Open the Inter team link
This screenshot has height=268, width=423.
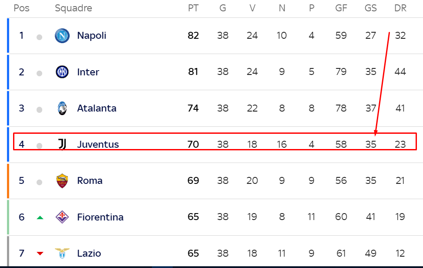pyautogui.click(x=88, y=72)
